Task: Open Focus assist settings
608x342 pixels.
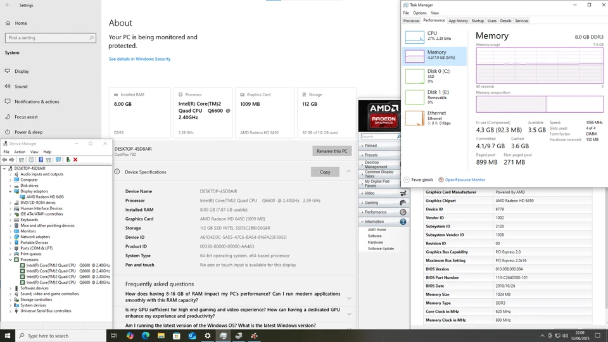Action: point(26,117)
